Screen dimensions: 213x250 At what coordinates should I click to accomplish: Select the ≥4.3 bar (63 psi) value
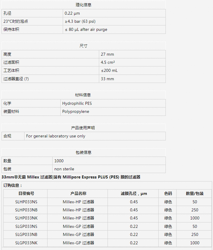pyautogui.click(x=80, y=21)
